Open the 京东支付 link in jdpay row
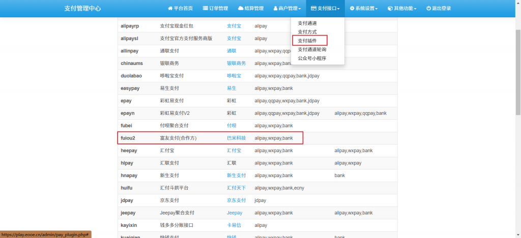The width and height of the screenshot is (521, 238). [236, 200]
